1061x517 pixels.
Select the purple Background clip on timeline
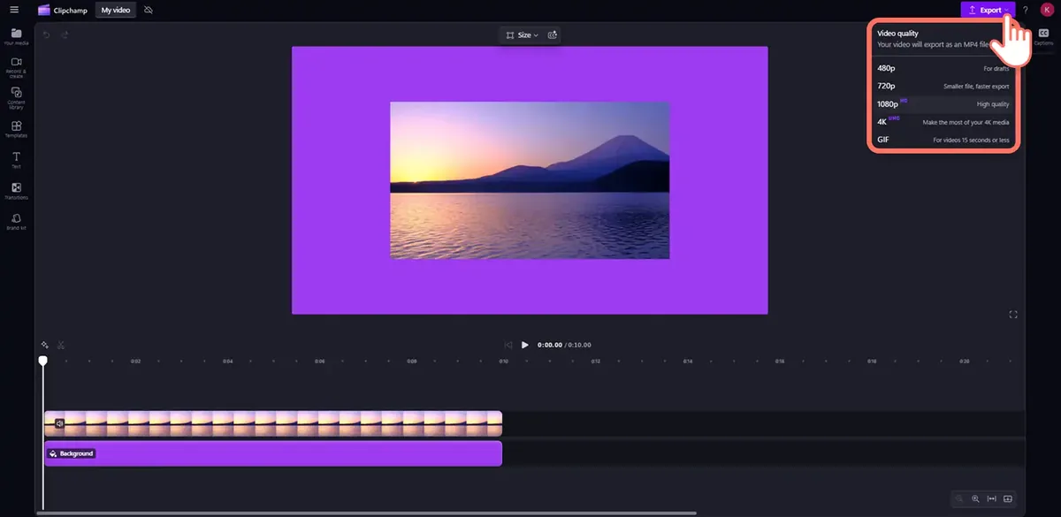[x=273, y=453]
